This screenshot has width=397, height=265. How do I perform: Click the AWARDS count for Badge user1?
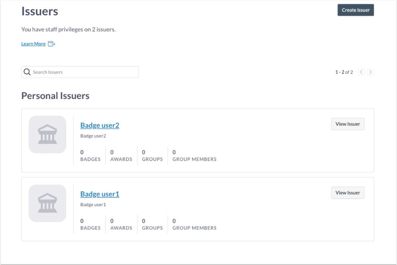click(x=121, y=224)
